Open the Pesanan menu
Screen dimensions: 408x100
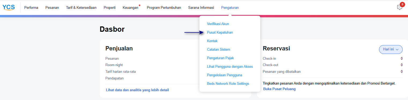coord(52,8)
